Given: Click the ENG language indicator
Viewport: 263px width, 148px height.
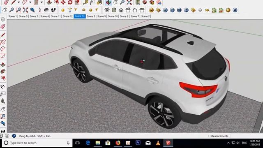Looking at the screenshot, I should [x=244, y=143].
